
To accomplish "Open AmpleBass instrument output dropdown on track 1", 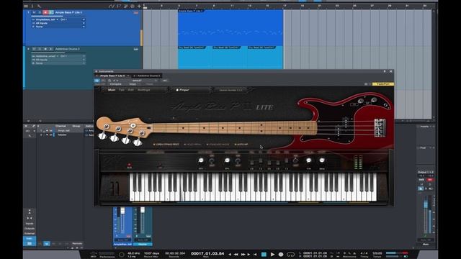I will tap(58, 19).
